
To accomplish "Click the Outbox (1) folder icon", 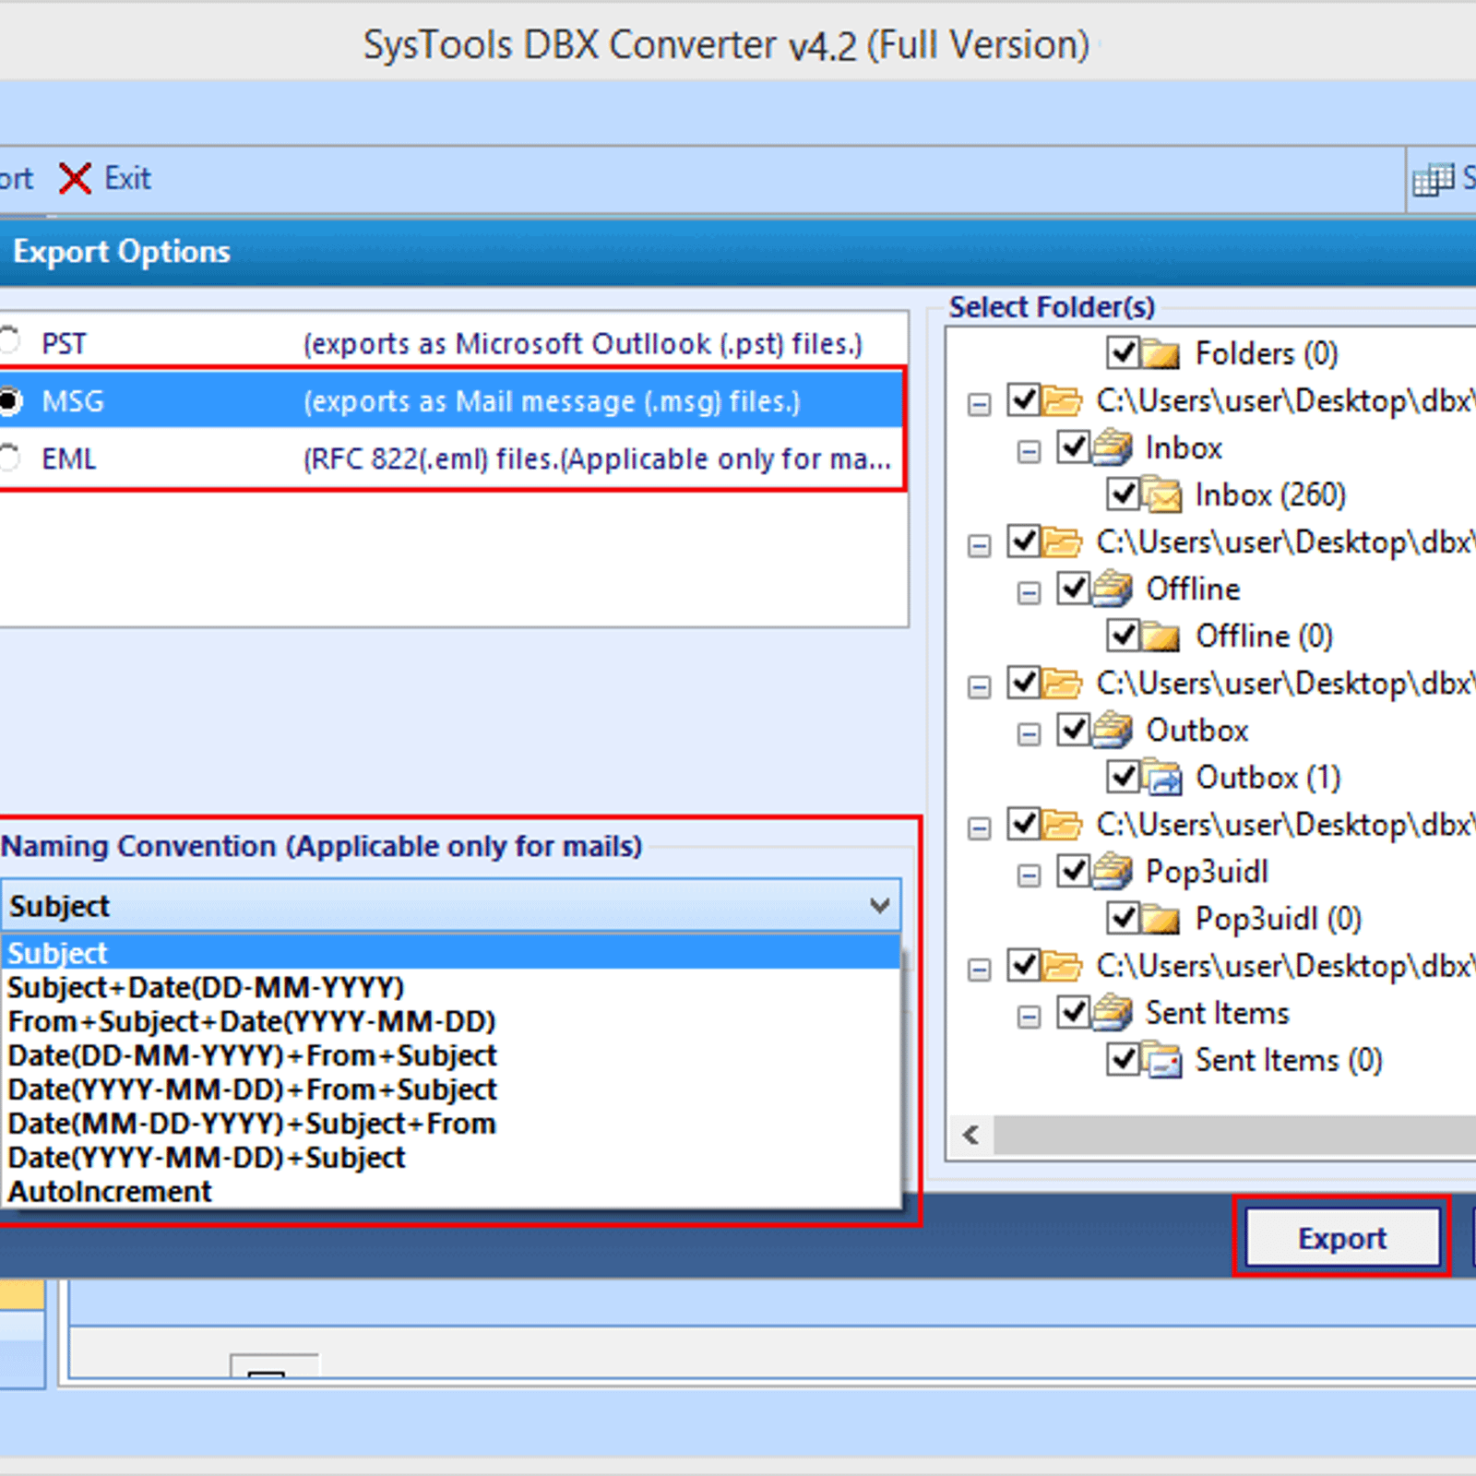I will (x=1161, y=778).
